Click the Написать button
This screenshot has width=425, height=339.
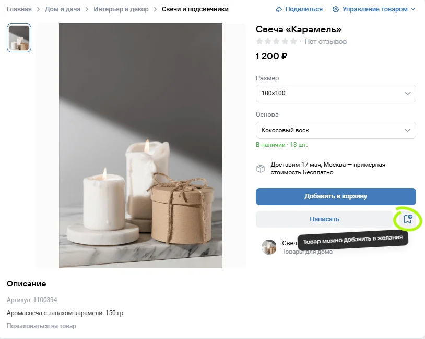coord(324,219)
